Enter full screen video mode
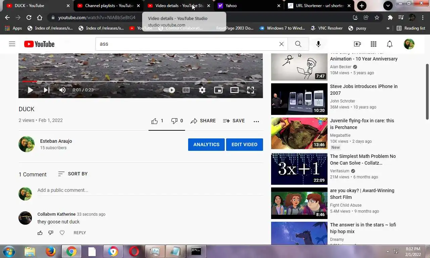This screenshot has height=258, width=430. 251,90
